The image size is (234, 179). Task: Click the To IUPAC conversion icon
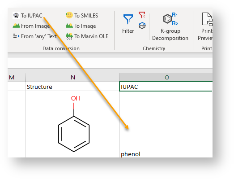click(16, 15)
